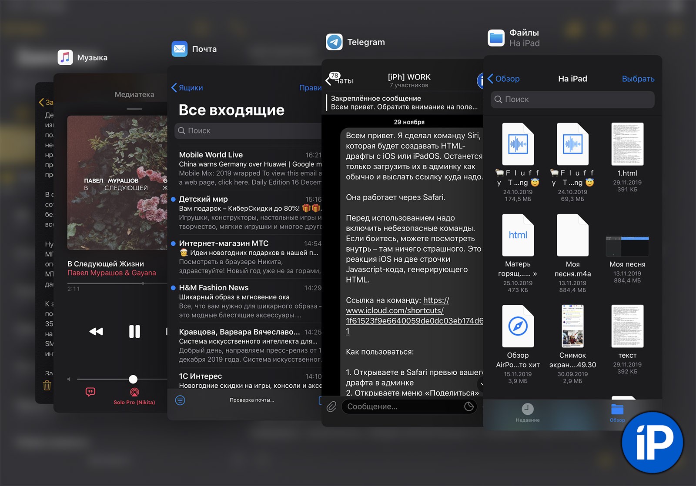The height and width of the screenshot is (486, 696).
Task: Open the Музыка app icon
Action: 65,57
